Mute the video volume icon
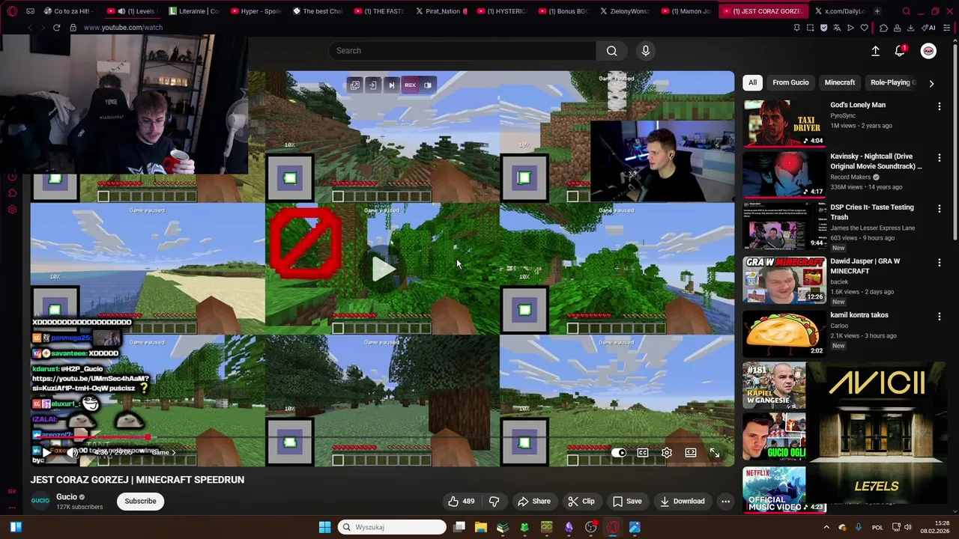The width and height of the screenshot is (959, 539). click(x=73, y=452)
